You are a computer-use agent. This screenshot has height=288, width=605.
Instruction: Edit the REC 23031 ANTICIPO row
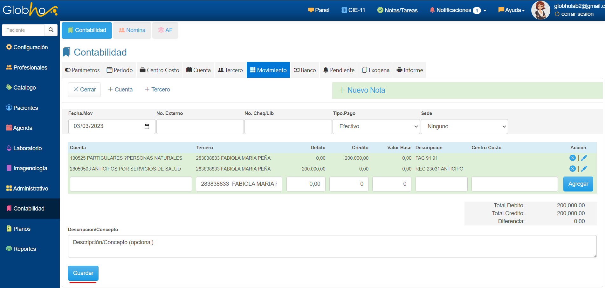tap(584, 169)
